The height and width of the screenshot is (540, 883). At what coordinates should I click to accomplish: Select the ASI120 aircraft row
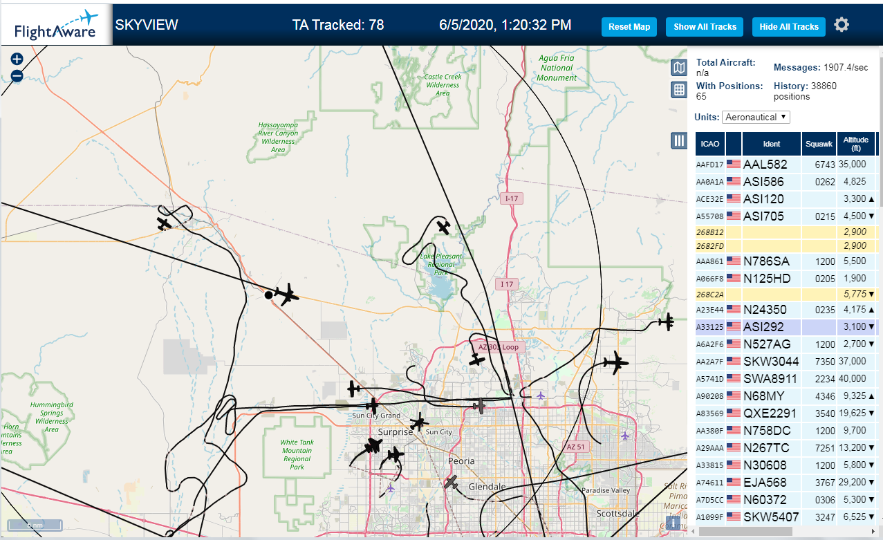tap(788, 199)
